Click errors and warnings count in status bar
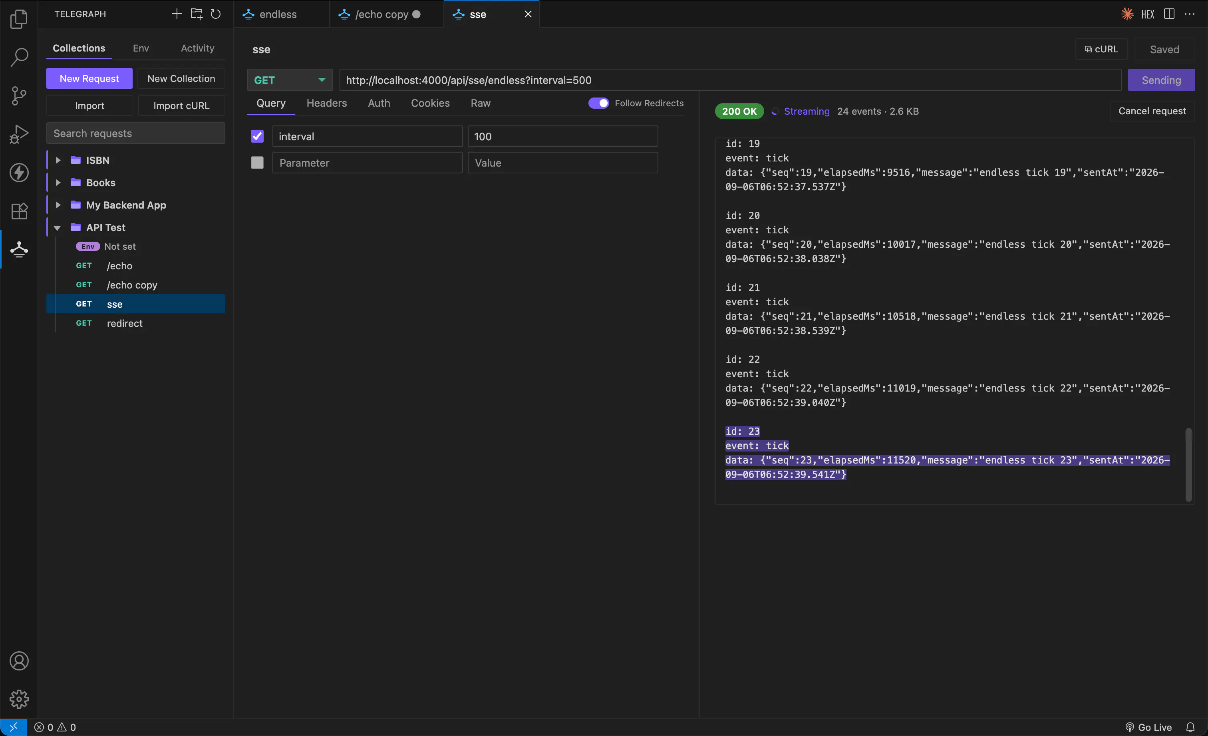This screenshot has height=736, width=1208. pos(55,727)
